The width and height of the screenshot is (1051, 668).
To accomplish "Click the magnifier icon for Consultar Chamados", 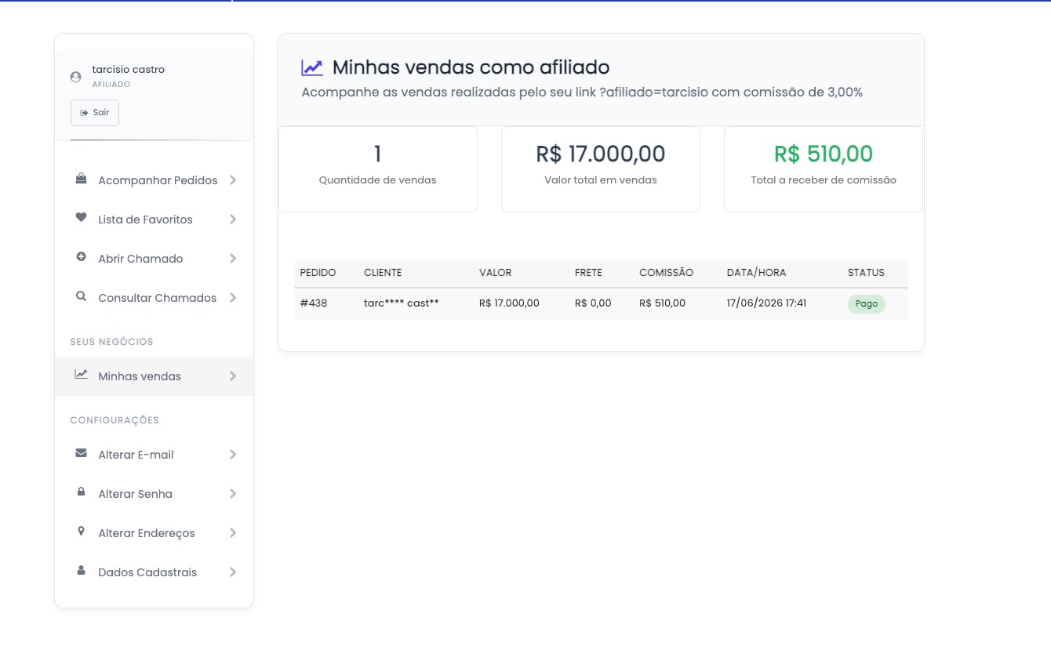I will [81, 296].
